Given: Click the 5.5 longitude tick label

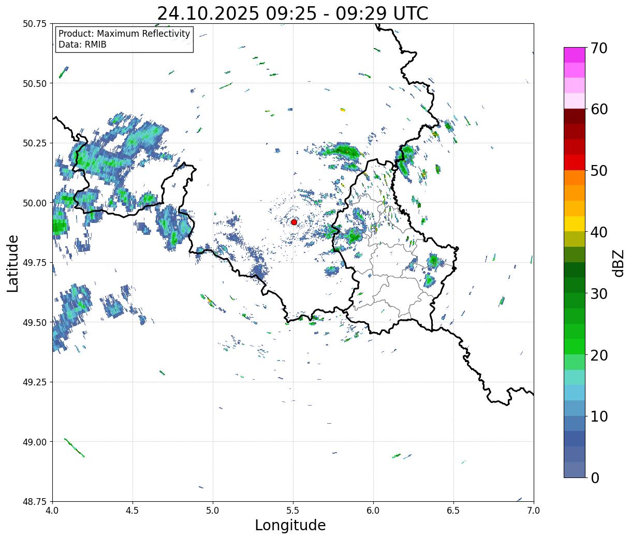Looking at the screenshot, I should (293, 511).
